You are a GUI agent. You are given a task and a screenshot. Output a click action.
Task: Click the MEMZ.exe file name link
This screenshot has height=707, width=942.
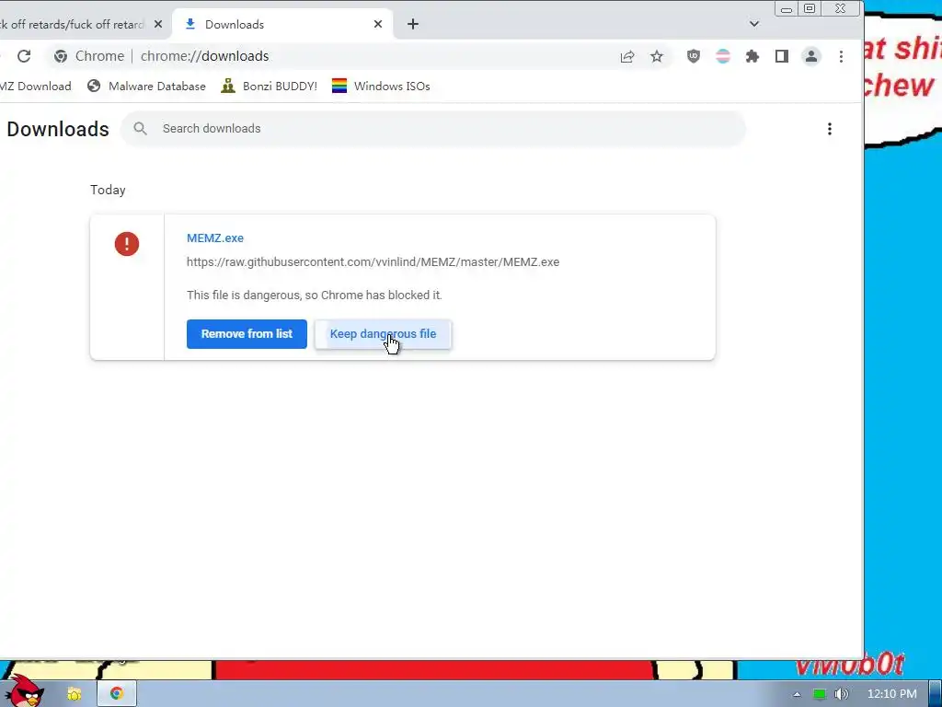point(215,238)
